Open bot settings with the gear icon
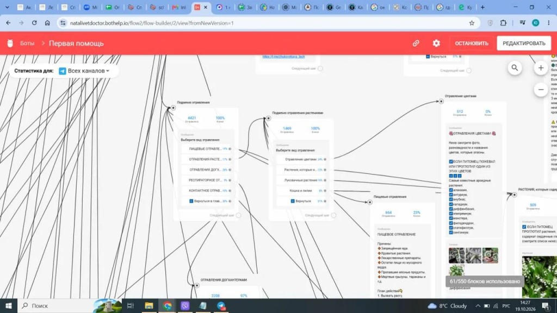557x313 pixels. click(436, 43)
